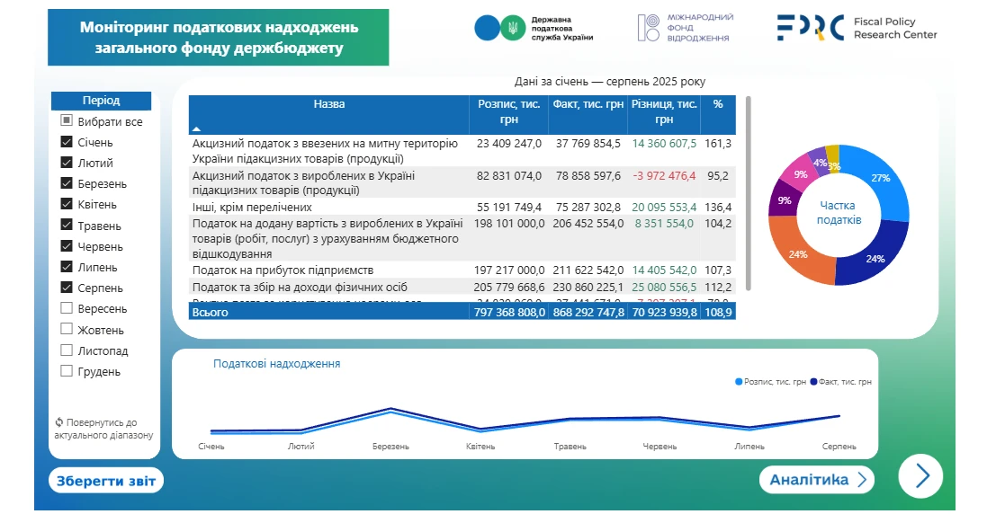987x514 pixels.
Task: Click the Fiscal Policy Research Center logo
Action: tap(857, 28)
